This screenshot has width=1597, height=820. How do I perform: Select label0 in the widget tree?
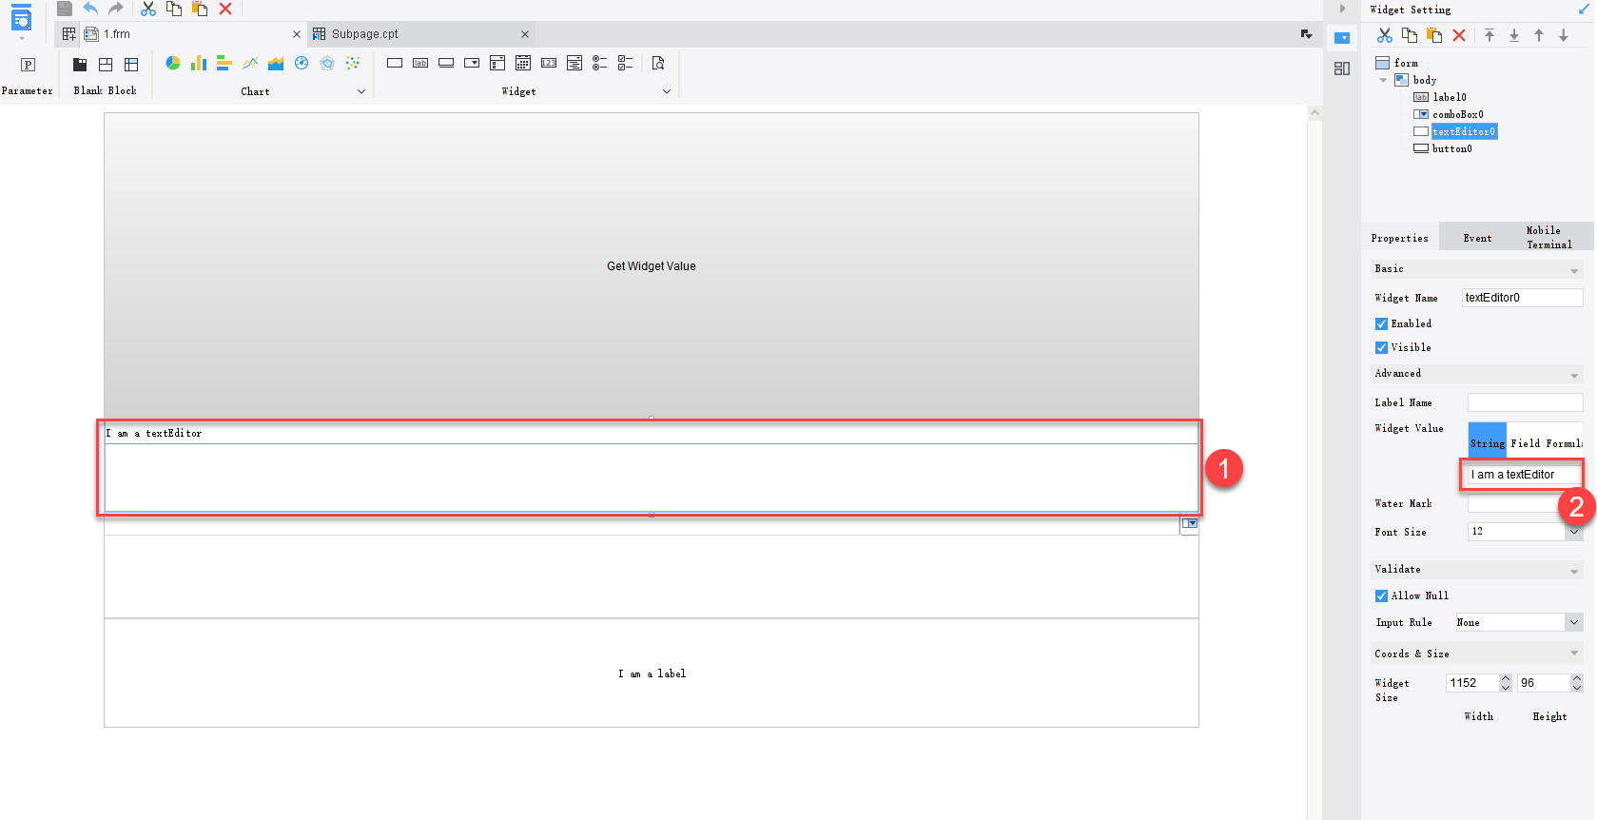coord(1449,97)
